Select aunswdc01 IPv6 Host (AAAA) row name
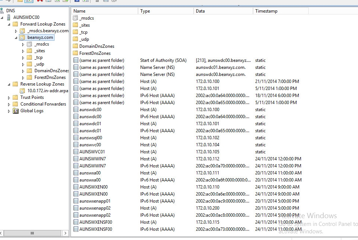The image size is (358, 240). [x=90, y=131]
